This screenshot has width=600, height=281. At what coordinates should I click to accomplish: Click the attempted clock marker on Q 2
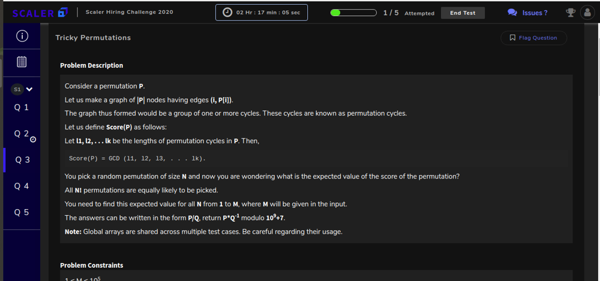[x=33, y=139]
